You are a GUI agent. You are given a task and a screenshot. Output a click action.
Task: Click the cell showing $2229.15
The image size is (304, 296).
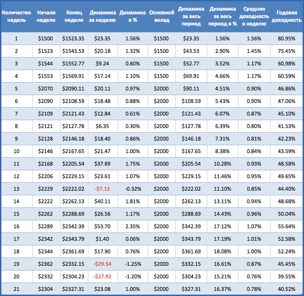[x=73, y=176]
